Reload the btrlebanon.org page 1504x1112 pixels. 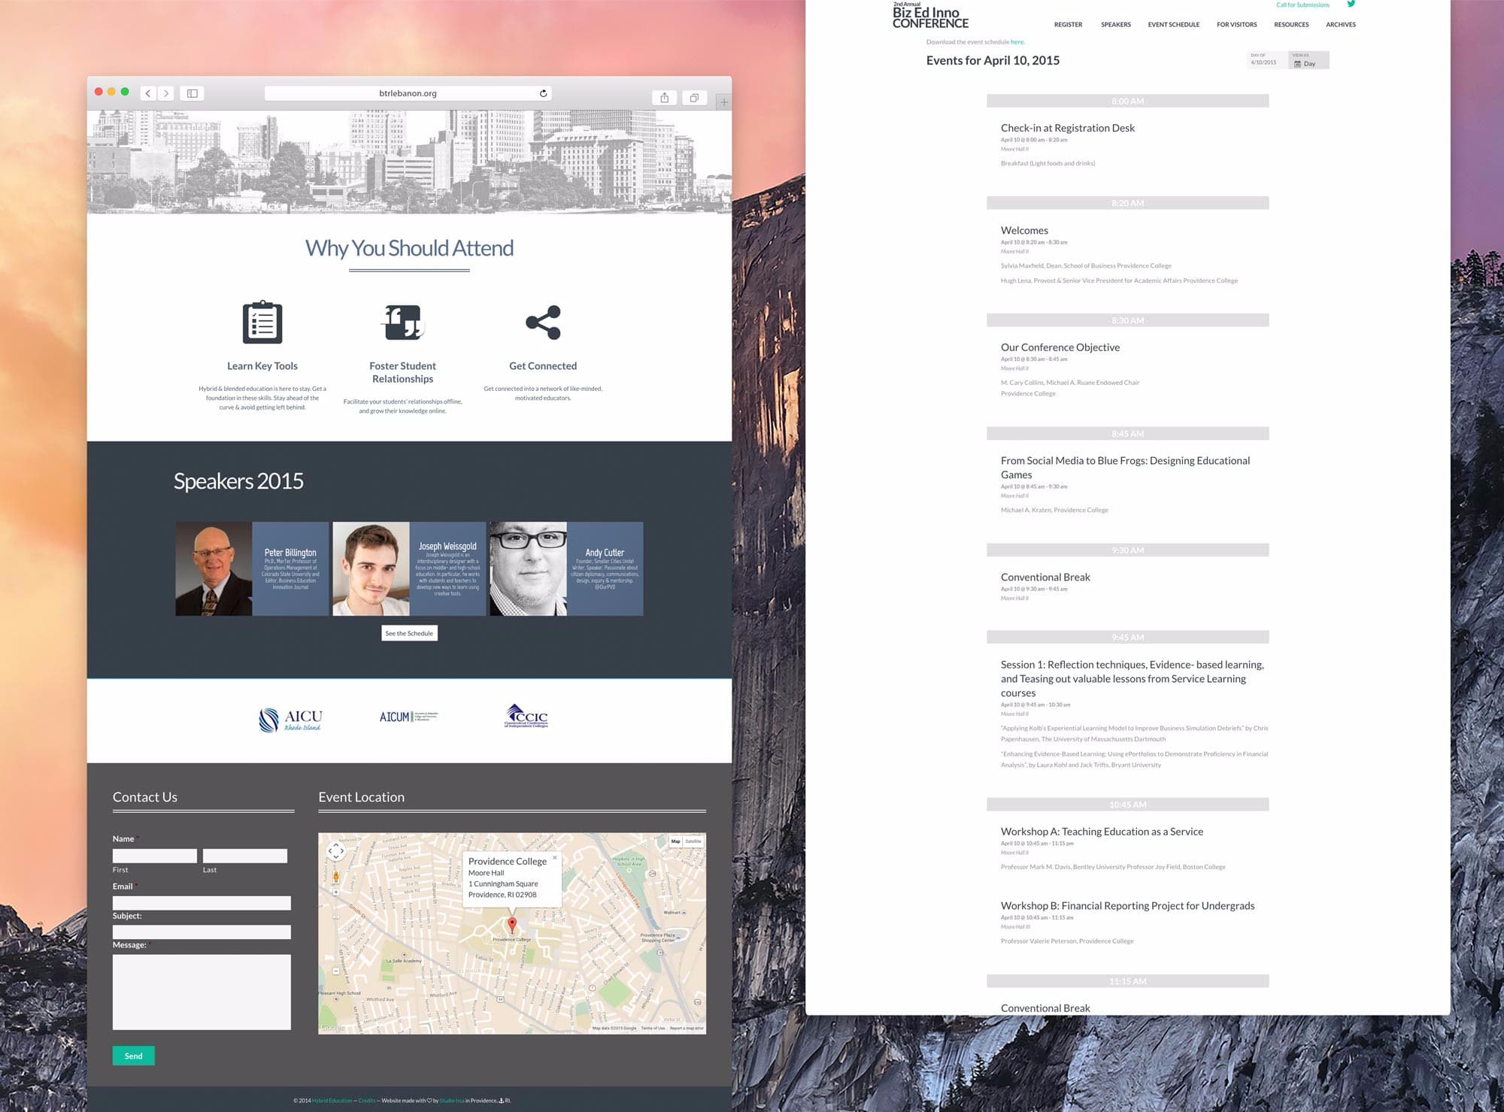pos(543,93)
